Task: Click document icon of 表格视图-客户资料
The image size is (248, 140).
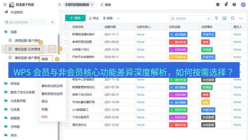Action: [x=10, y=40]
